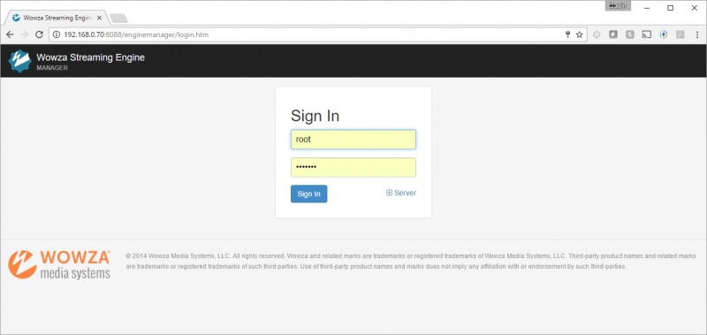This screenshot has width=707, height=335.
Task: Click the hexagon extension icon
Action: point(597,34)
